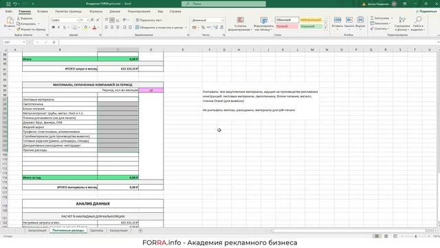440x248 pixels.
Task: Click inside the Name Box cell reference field
Action: (12, 42)
